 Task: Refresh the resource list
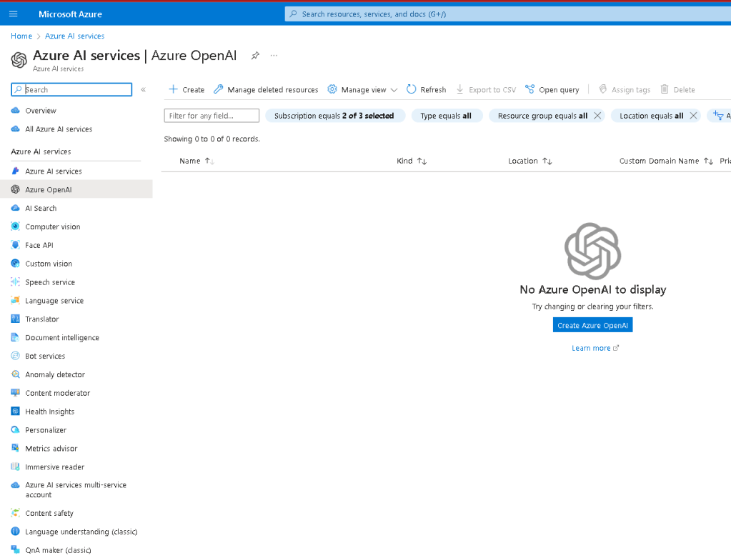(426, 89)
